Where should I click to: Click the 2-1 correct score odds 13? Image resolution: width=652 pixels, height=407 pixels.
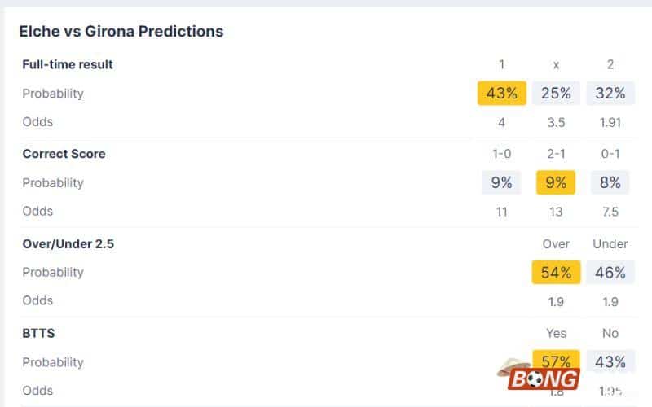(556, 212)
